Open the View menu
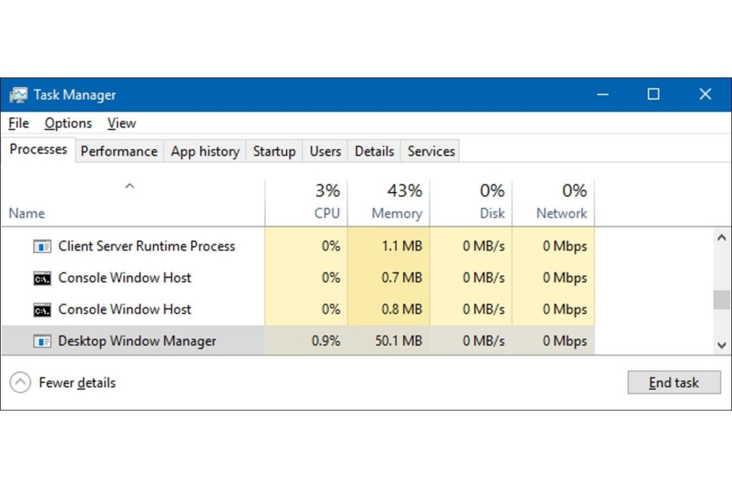The width and height of the screenshot is (732, 488). click(x=122, y=124)
